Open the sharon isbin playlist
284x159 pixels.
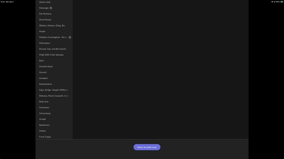click(45, 2)
